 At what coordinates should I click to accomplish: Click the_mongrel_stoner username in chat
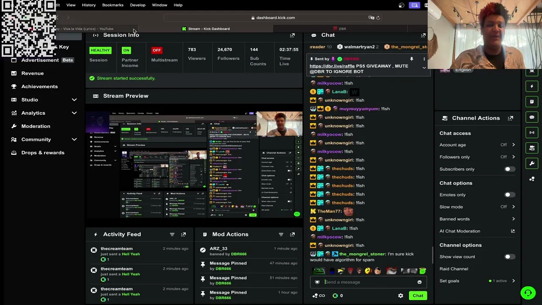coord(362,254)
